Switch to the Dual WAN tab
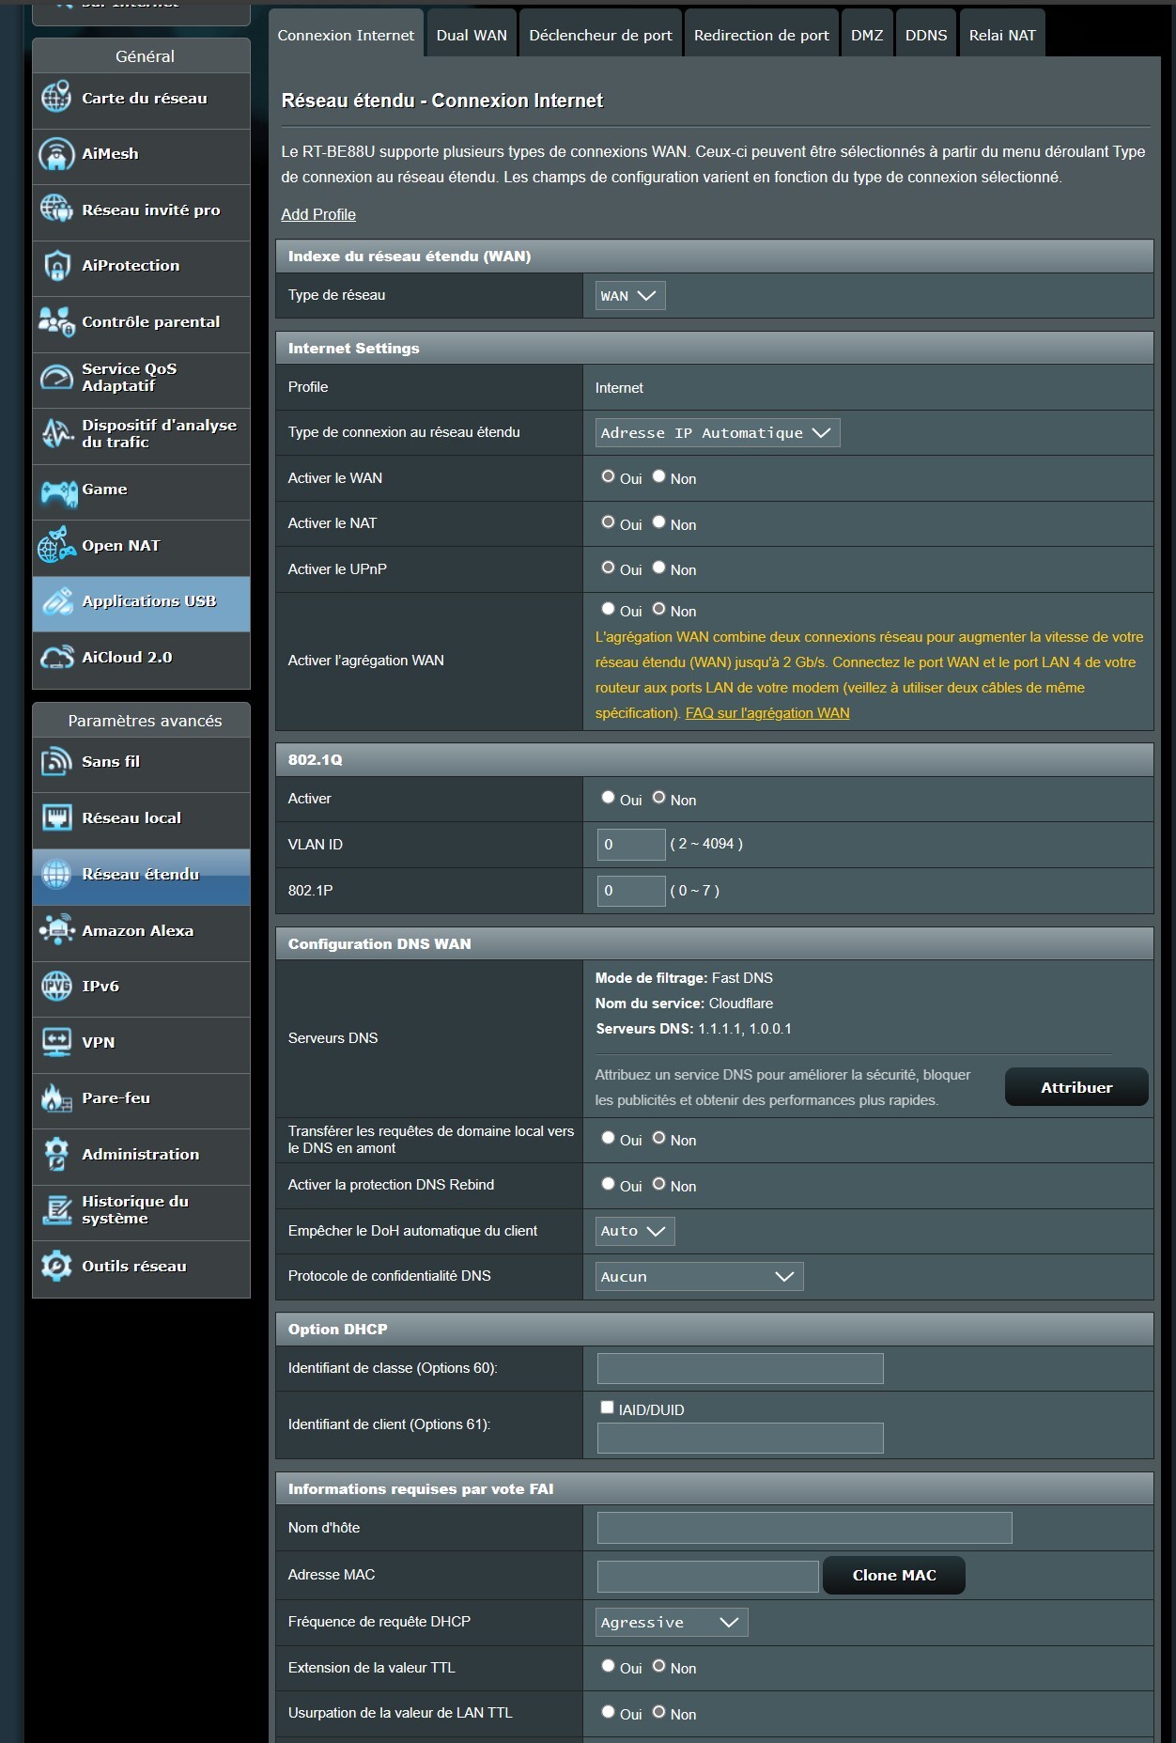 [x=472, y=36]
